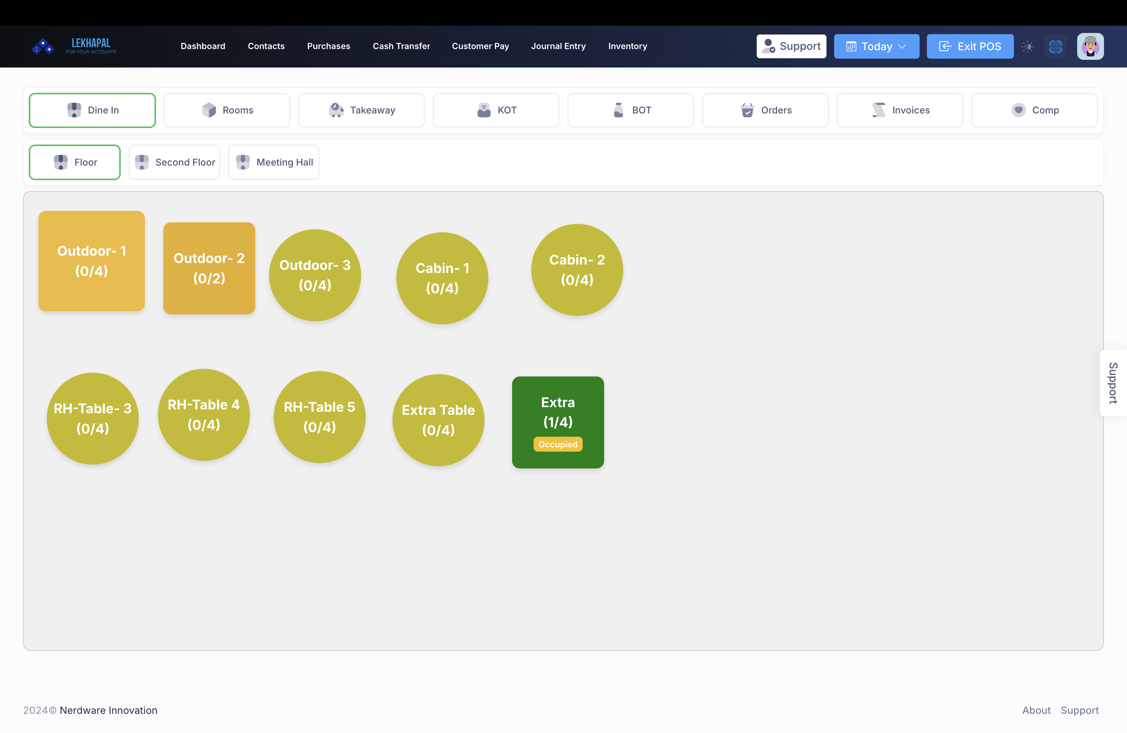The height and width of the screenshot is (733, 1127).
Task: Open the Takeaway section
Action: pos(361,110)
